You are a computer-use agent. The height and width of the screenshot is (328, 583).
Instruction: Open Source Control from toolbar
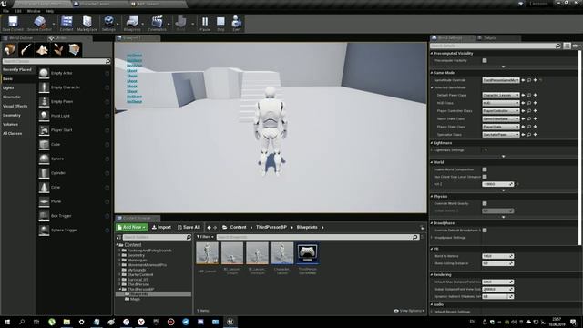click(39, 24)
